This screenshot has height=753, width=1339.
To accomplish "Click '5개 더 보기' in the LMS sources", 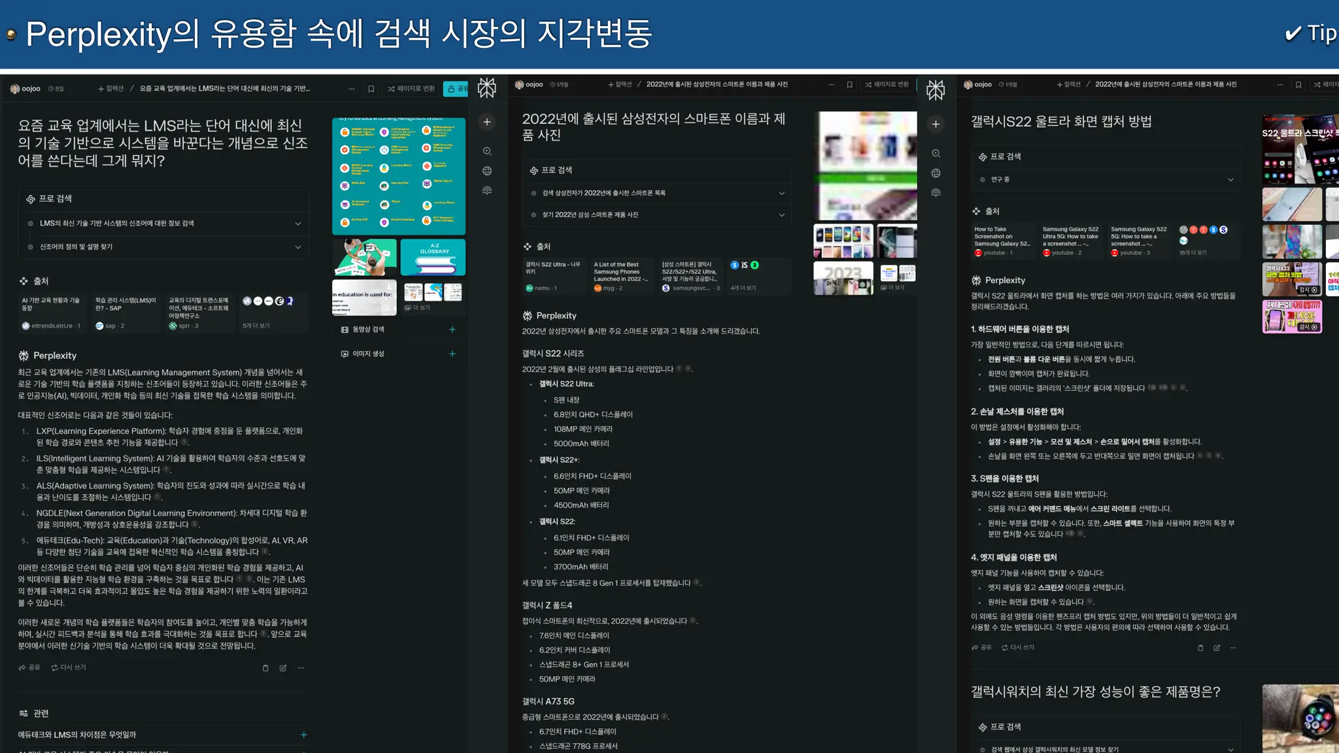I will (256, 326).
